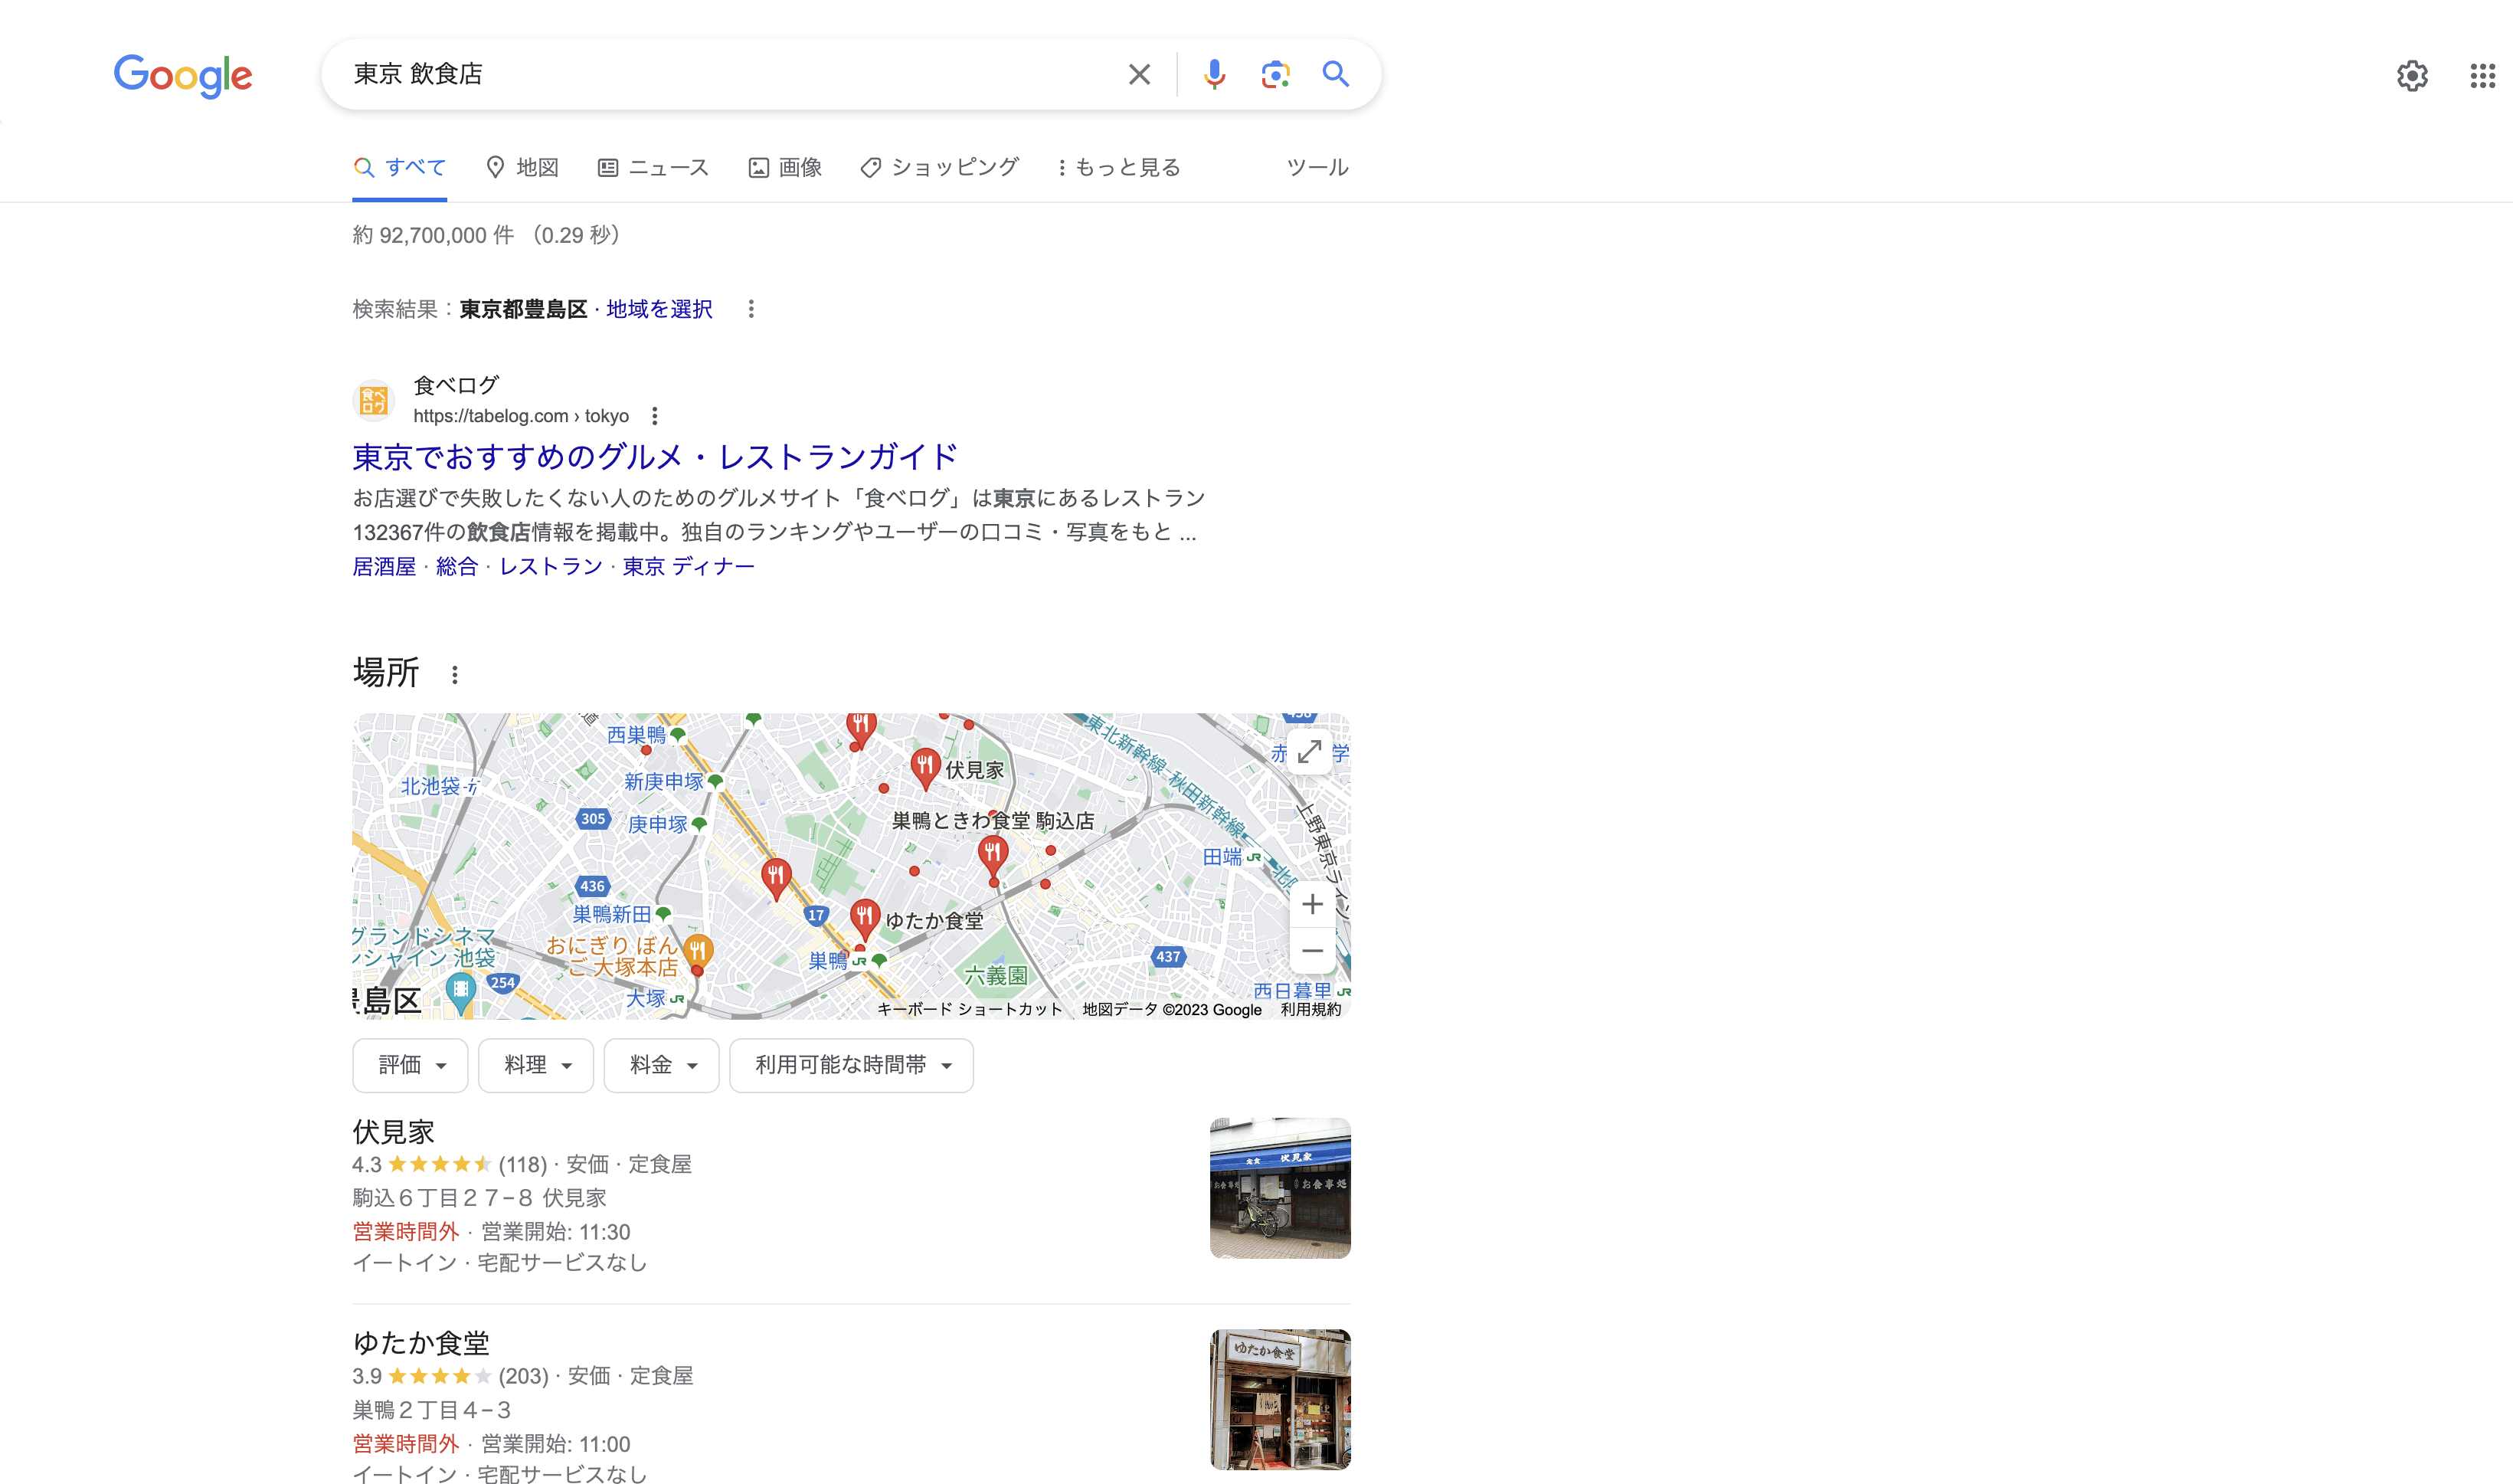
Task: Open the three-dot menu beside 場所 heading
Action: (455, 675)
